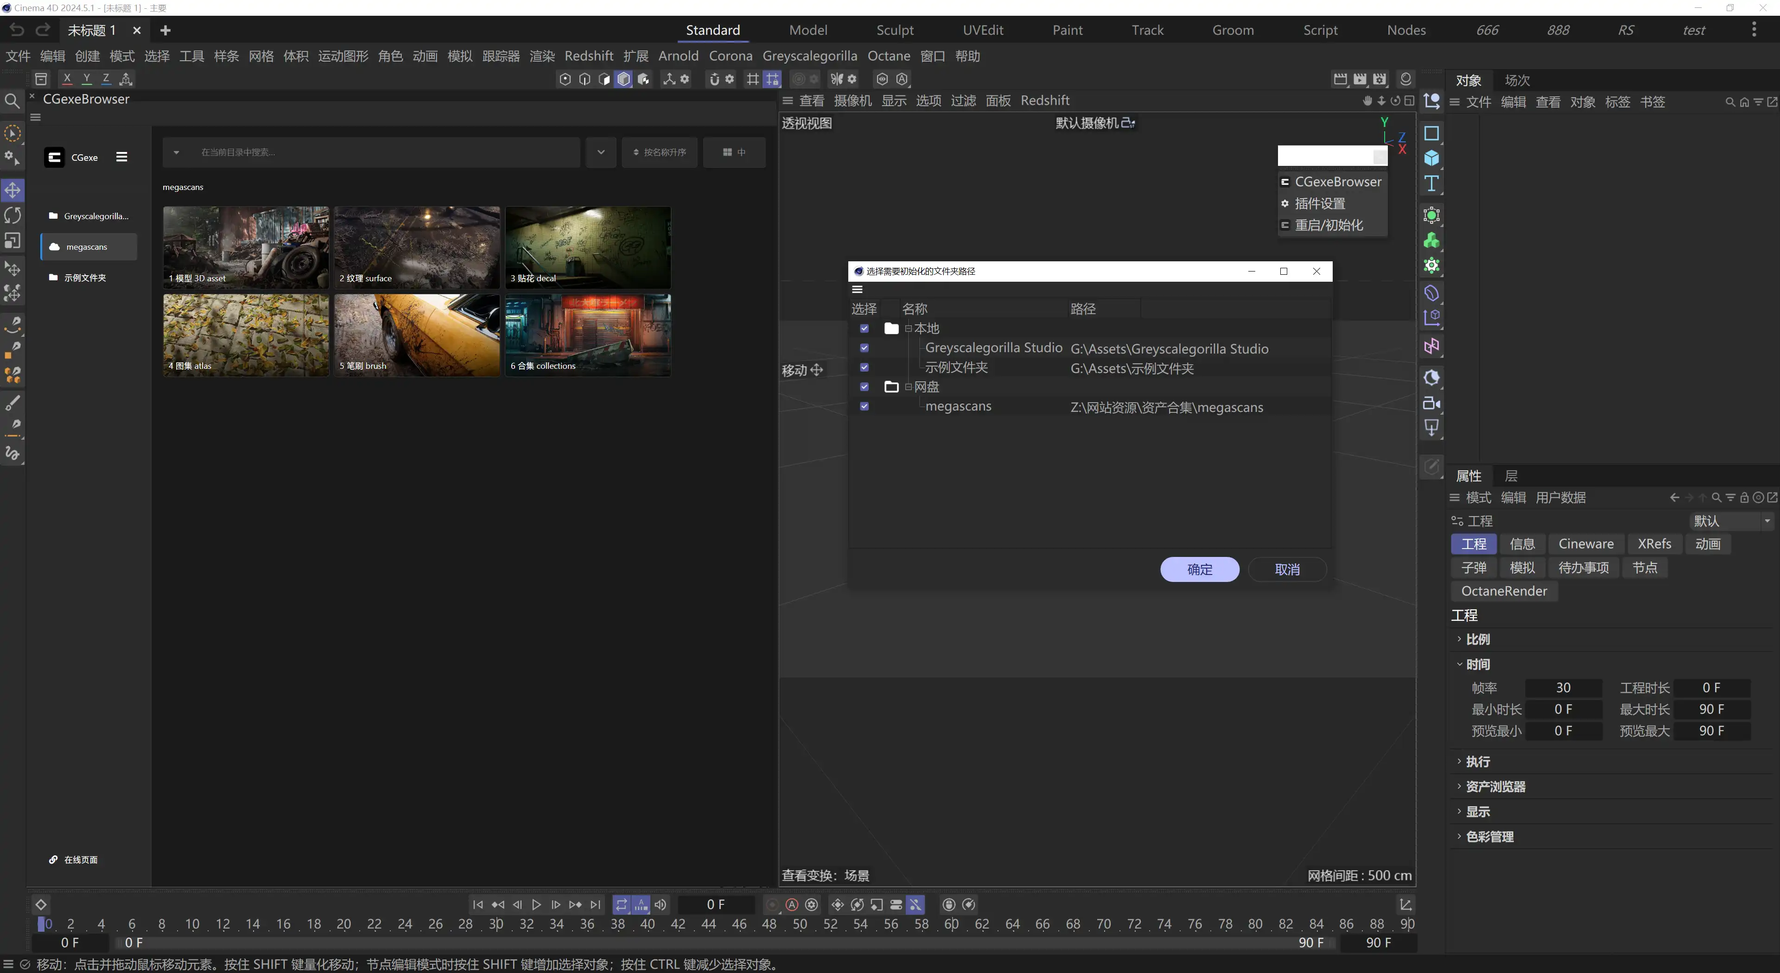Open the search magnifier in left toolbar
Screen dimensions: 1780x973
tap(12, 101)
